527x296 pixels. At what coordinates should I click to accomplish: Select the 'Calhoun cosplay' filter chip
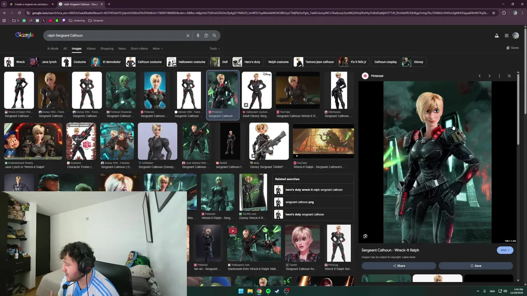point(385,62)
